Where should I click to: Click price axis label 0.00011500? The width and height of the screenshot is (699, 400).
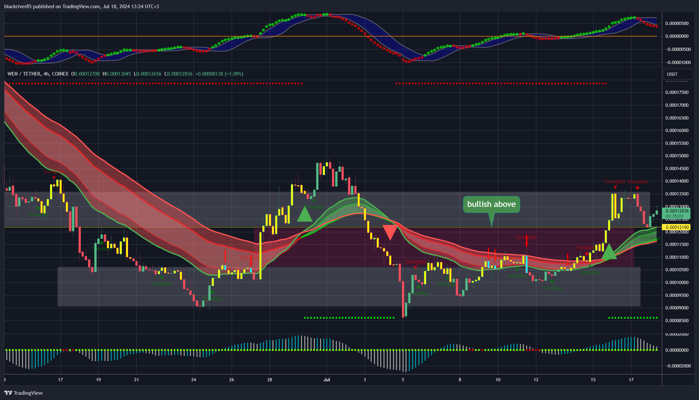677,244
